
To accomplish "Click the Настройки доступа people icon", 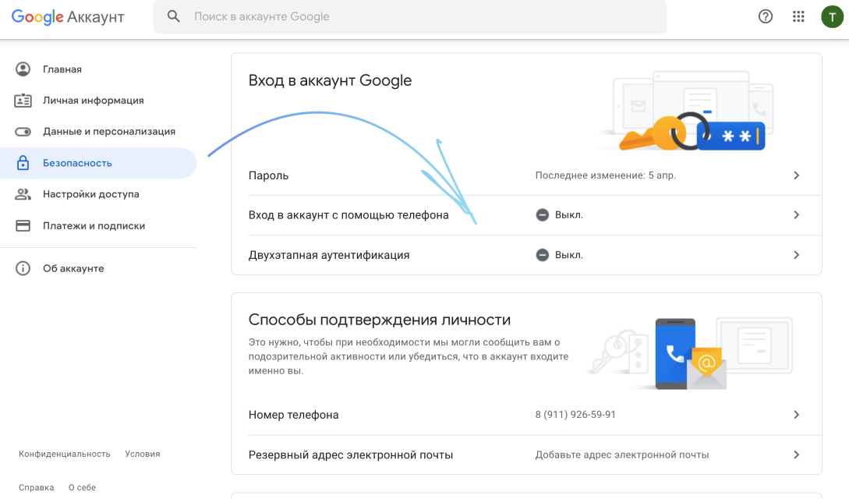I will 23,194.
